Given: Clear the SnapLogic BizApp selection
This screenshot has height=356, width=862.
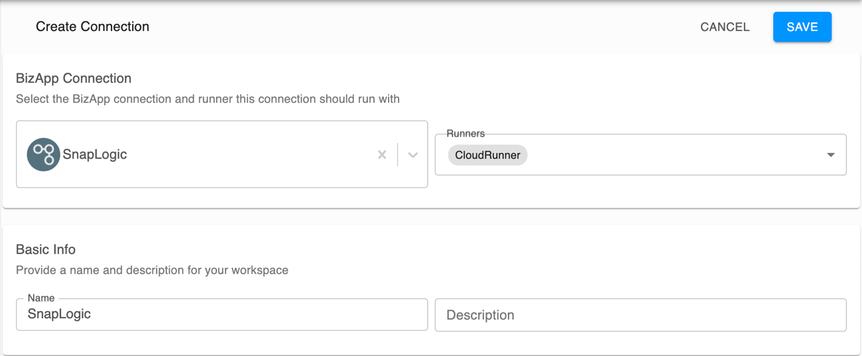Looking at the screenshot, I should pos(382,154).
